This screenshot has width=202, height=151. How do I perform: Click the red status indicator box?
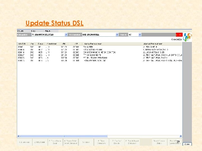(x=179, y=35)
